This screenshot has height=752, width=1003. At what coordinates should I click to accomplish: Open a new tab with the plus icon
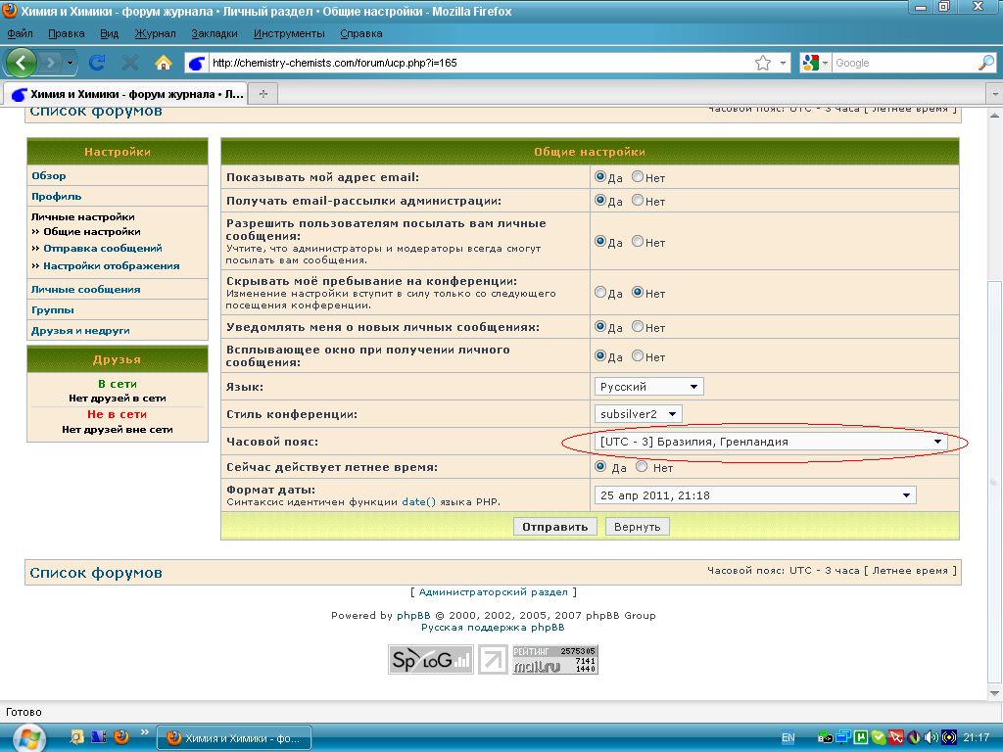(x=263, y=93)
